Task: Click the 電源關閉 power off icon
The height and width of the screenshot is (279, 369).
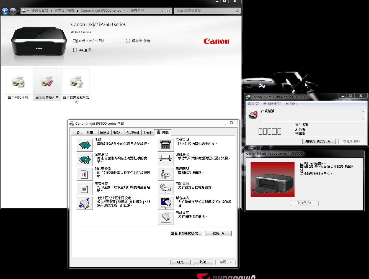Action: 166,174
